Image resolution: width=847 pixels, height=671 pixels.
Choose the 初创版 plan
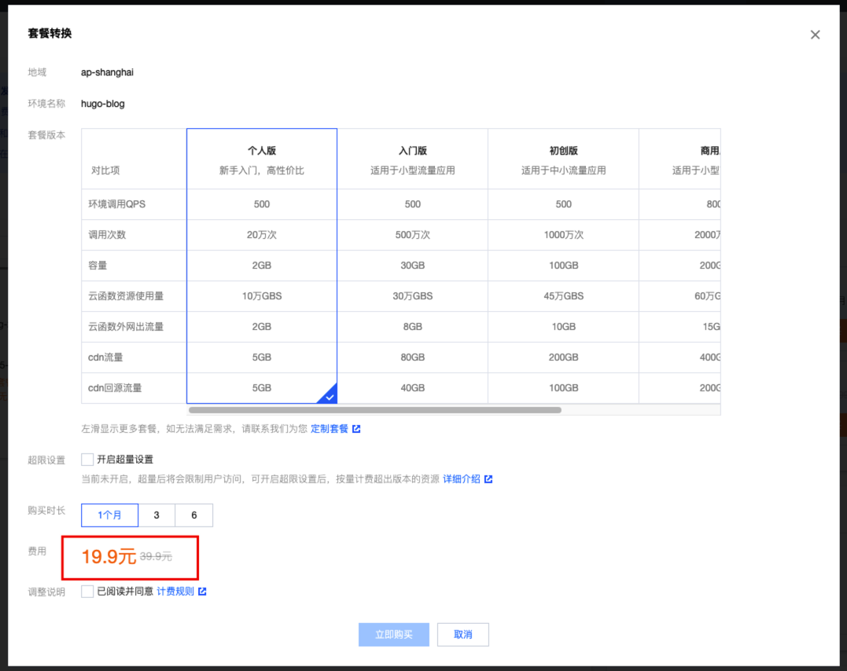[x=563, y=159]
